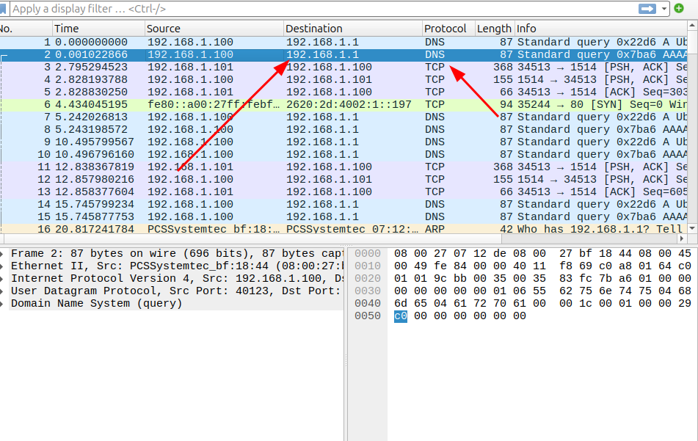Sort by the Destination column header
Screen dimensions: 698x441
(x=353, y=29)
